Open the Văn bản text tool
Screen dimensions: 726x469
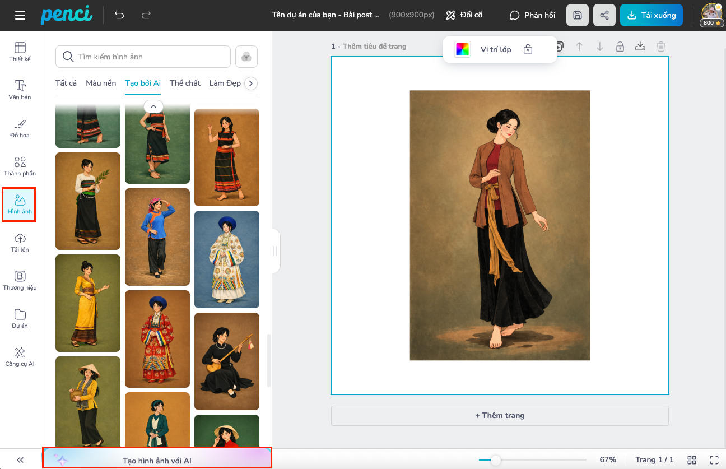(x=20, y=90)
